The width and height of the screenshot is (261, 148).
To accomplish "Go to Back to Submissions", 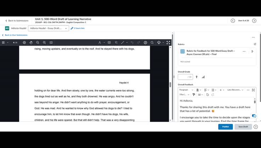I will click(17, 21).
